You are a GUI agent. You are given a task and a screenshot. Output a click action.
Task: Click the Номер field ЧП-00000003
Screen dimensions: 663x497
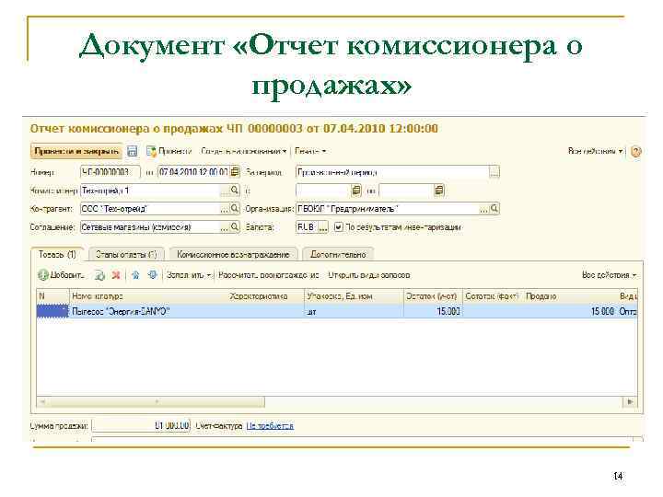[110, 172]
